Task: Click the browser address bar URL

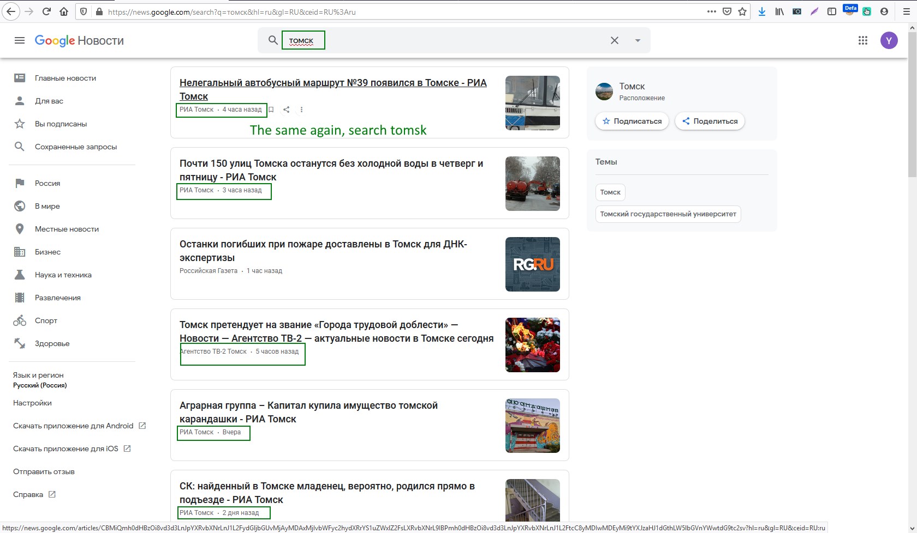Action: (x=404, y=11)
